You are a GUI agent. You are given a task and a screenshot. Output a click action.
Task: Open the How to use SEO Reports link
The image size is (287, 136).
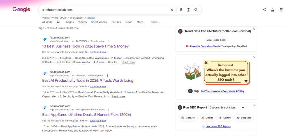tap(218, 126)
